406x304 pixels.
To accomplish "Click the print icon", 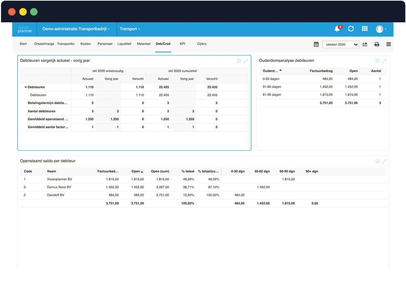I will coord(377,44).
